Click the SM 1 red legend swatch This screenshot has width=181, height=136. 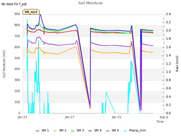(x=37, y=131)
